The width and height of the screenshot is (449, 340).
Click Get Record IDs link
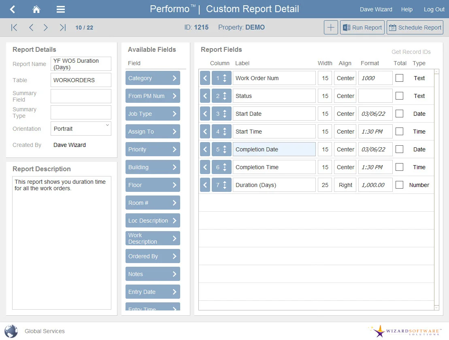point(411,52)
